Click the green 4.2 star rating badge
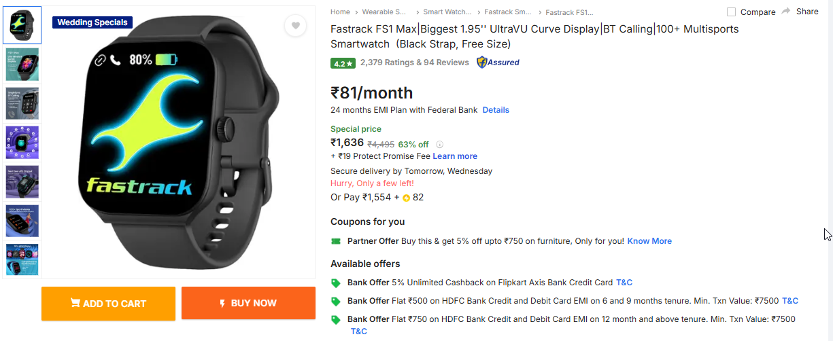Image resolution: width=833 pixels, height=341 pixels. [x=343, y=63]
